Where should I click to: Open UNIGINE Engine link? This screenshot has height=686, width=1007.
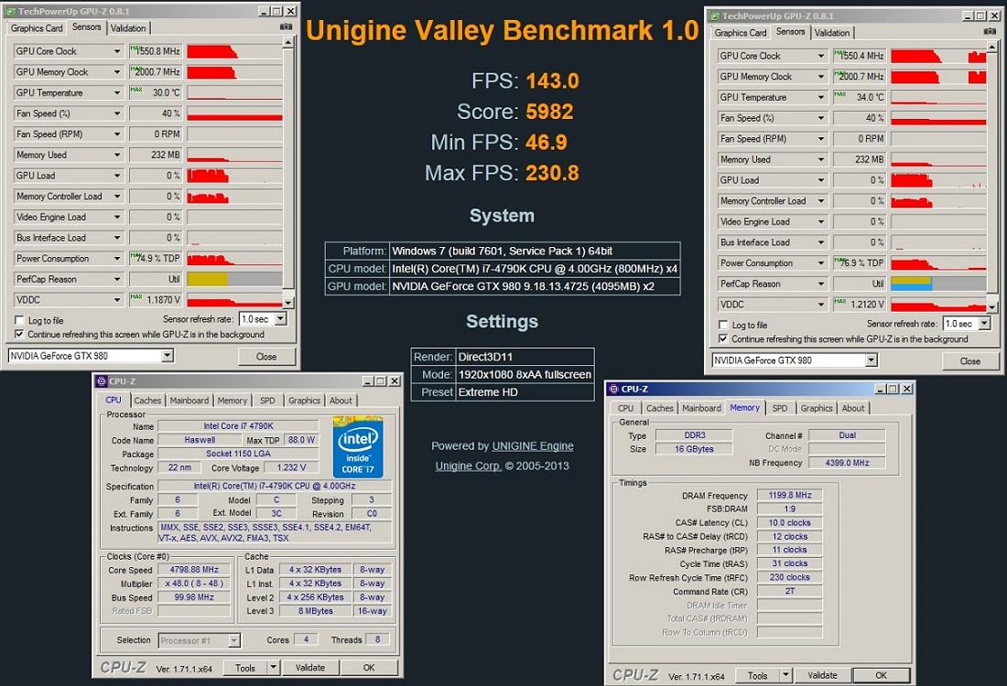tap(533, 446)
